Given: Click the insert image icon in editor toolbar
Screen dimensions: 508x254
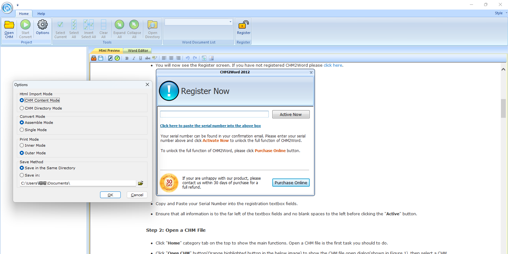Looking at the screenshot, I should [211, 58].
